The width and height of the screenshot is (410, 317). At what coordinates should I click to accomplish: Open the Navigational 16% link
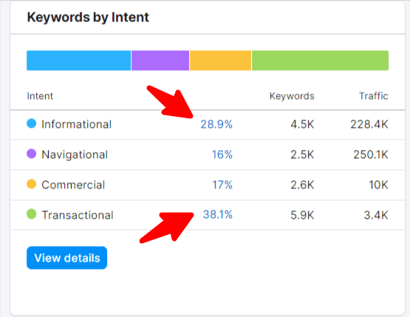pyautogui.click(x=222, y=154)
